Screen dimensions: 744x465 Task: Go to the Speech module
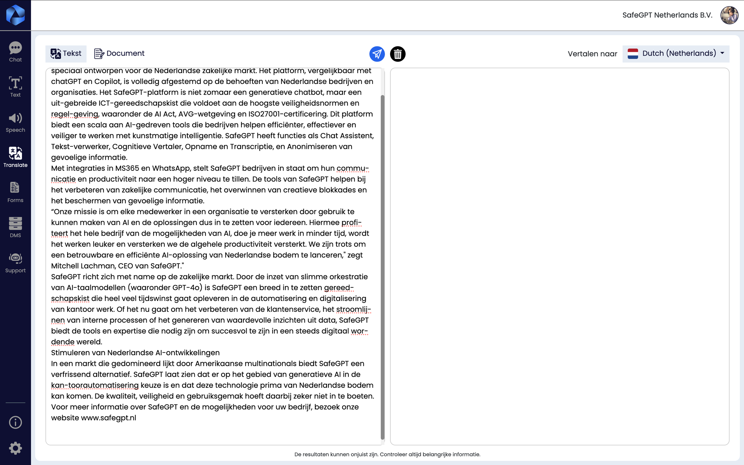(x=15, y=122)
